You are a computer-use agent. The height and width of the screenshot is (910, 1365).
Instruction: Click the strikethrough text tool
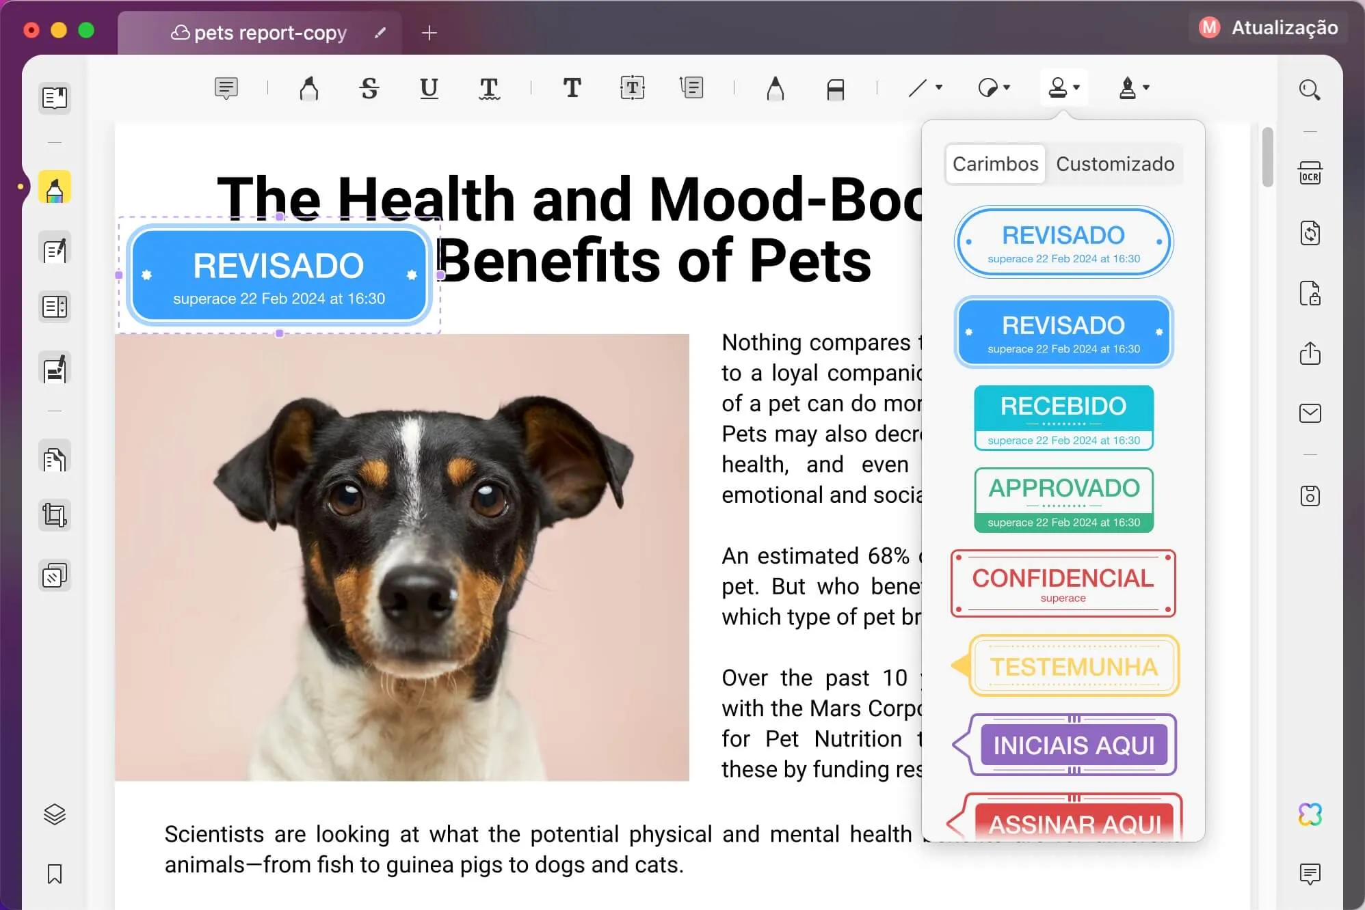(369, 88)
